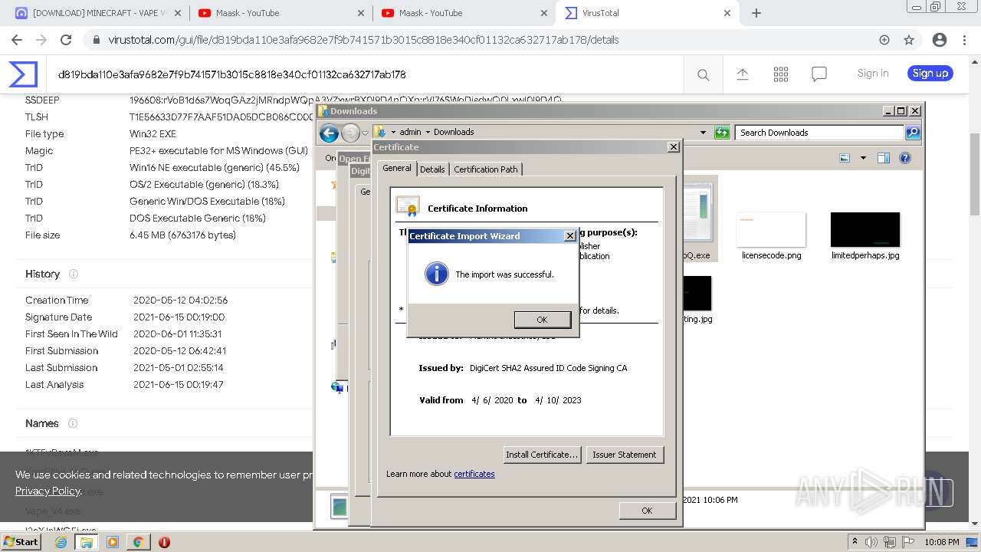
Task: Click the Install Certificate button
Action: pos(542,455)
